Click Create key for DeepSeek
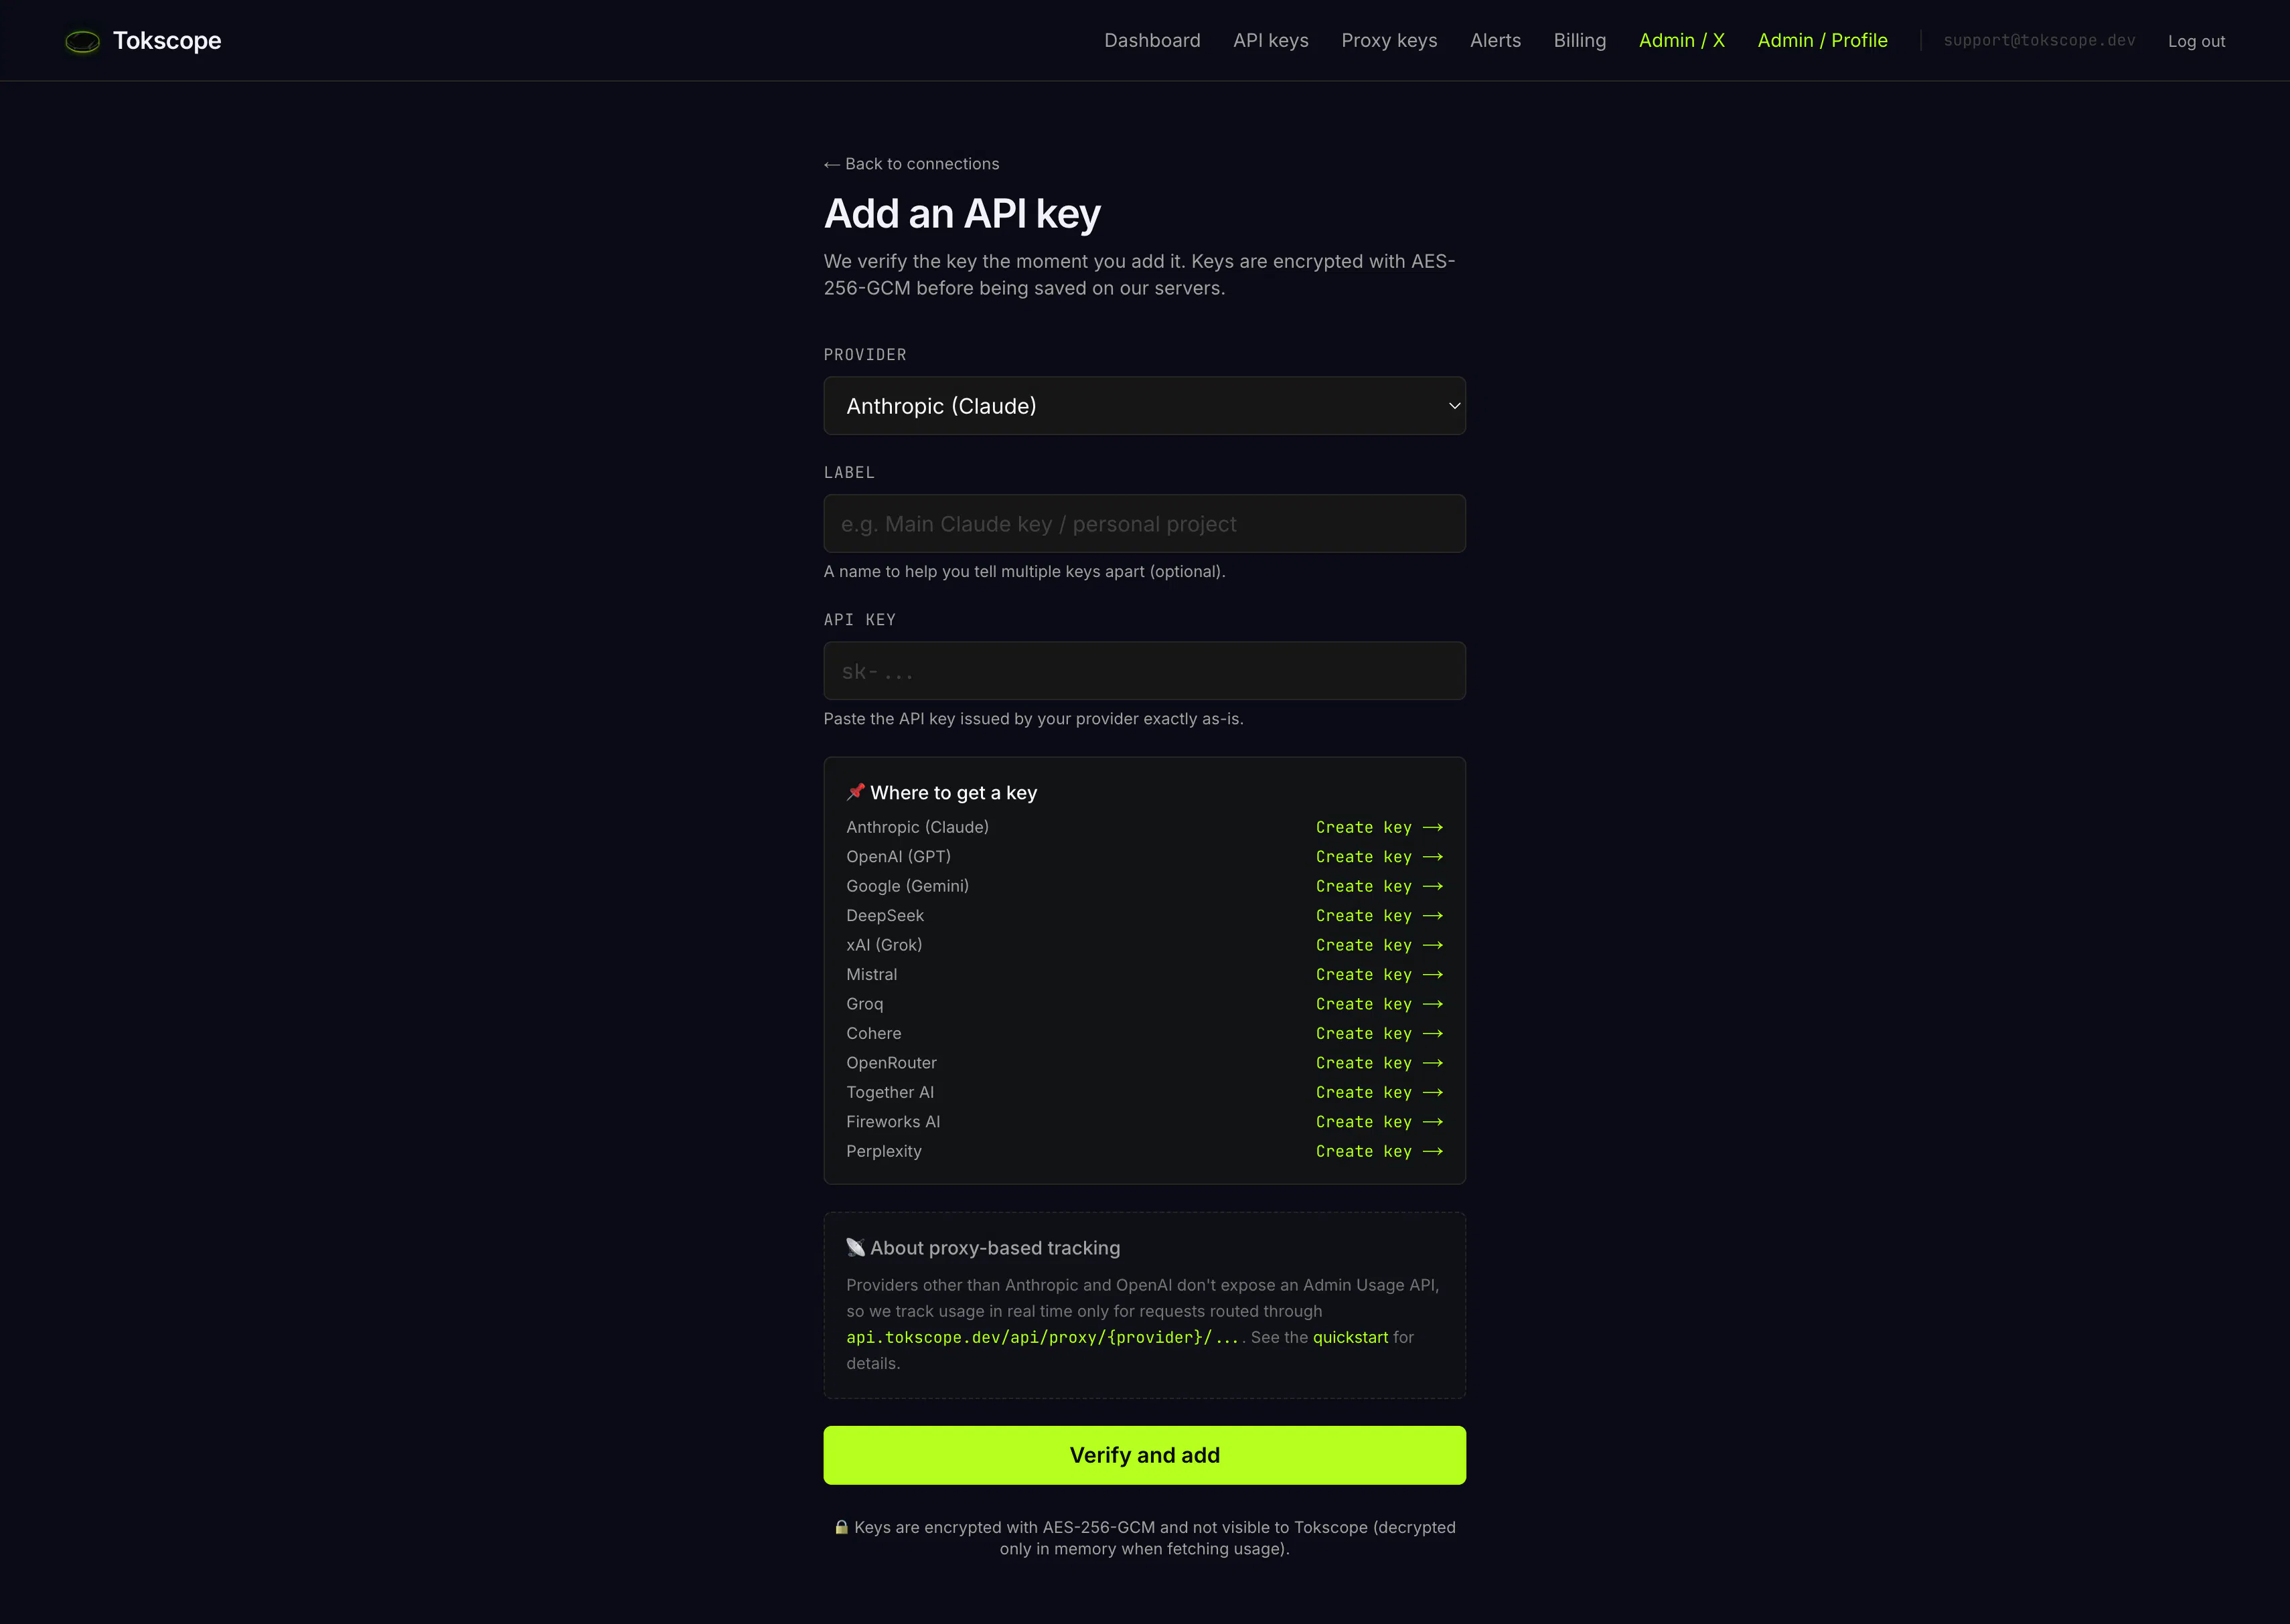Viewport: 2290px width, 1624px height. 1379,916
